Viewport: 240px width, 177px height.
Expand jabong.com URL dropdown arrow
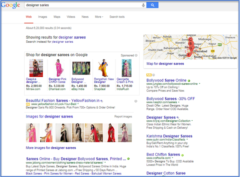[x=105, y=163]
